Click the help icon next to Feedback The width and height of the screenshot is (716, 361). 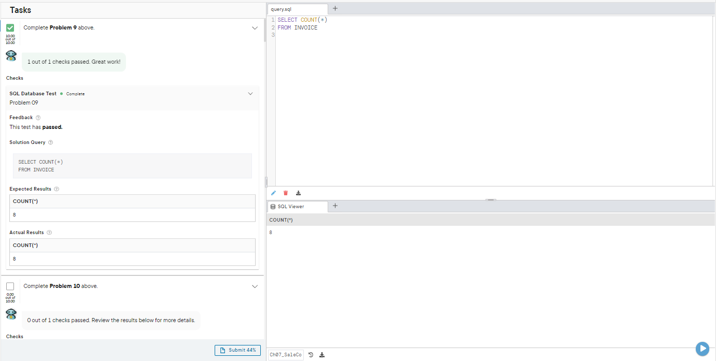pos(38,118)
